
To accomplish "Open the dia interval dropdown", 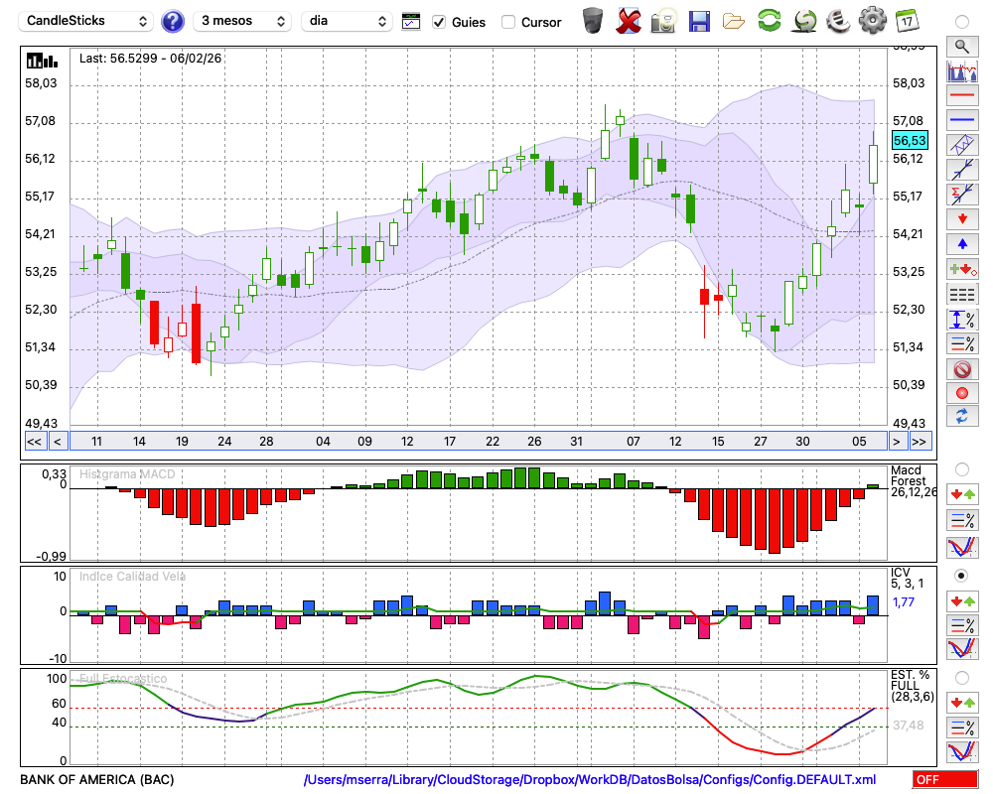I will [x=347, y=21].
